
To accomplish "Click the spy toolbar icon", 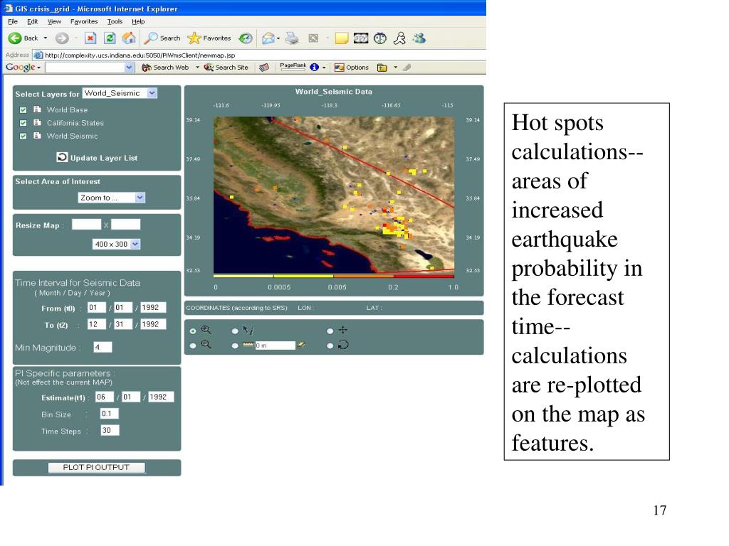I will click(x=361, y=38).
